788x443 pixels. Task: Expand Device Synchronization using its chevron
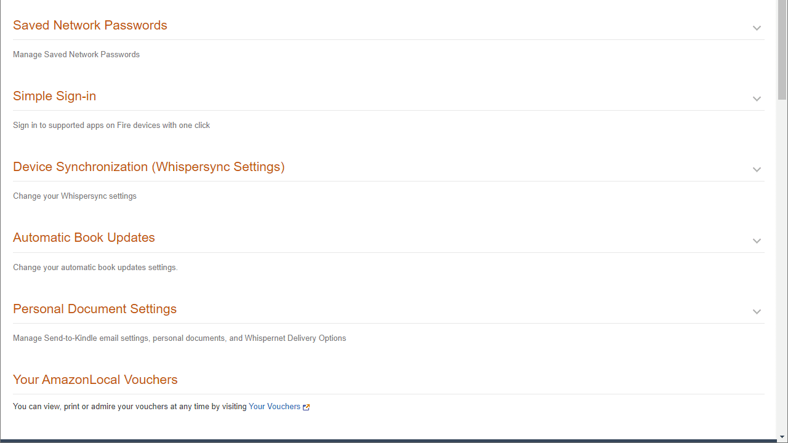(x=757, y=170)
